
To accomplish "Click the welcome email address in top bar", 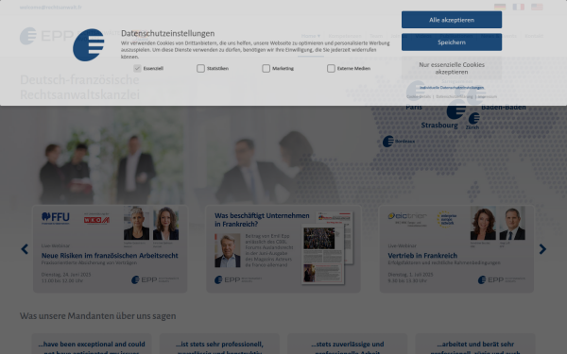I will pyautogui.click(x=51, y=8).
